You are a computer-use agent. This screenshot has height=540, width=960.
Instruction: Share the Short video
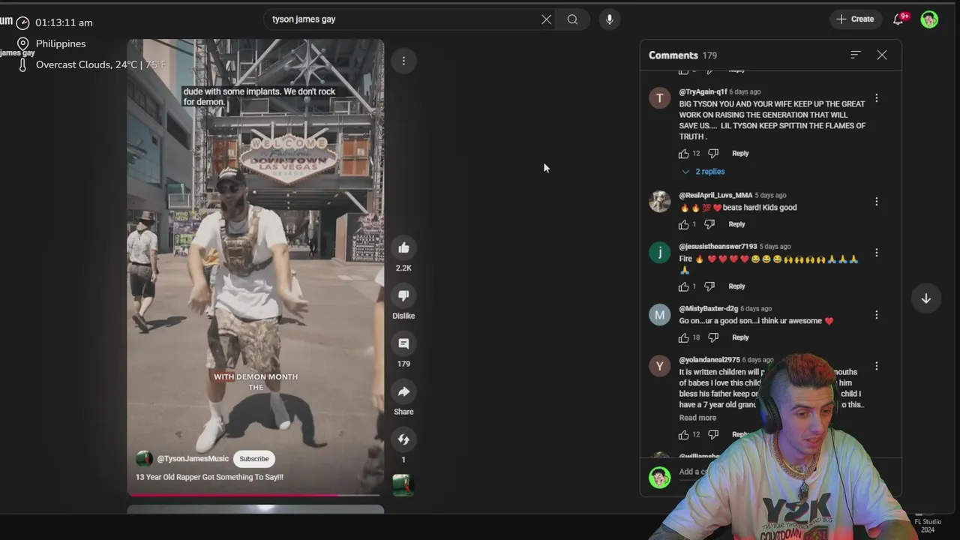click(x=403, y=392)
